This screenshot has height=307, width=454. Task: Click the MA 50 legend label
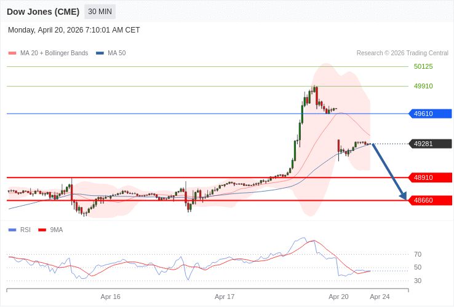[x=117, y=53]
